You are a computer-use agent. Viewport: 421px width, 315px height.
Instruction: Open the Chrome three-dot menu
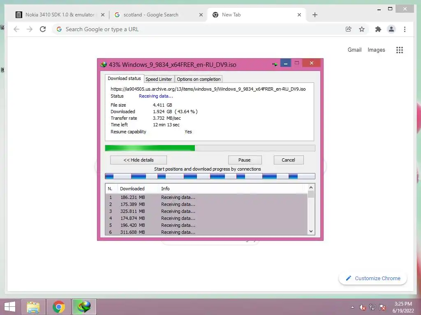405,29
